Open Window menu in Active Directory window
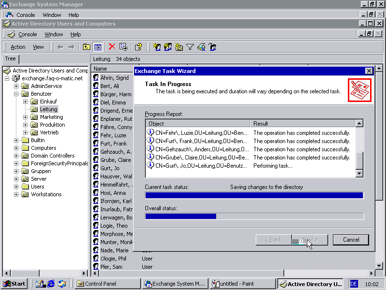Viewport: 386px width, 290px height. click(54, 34)
